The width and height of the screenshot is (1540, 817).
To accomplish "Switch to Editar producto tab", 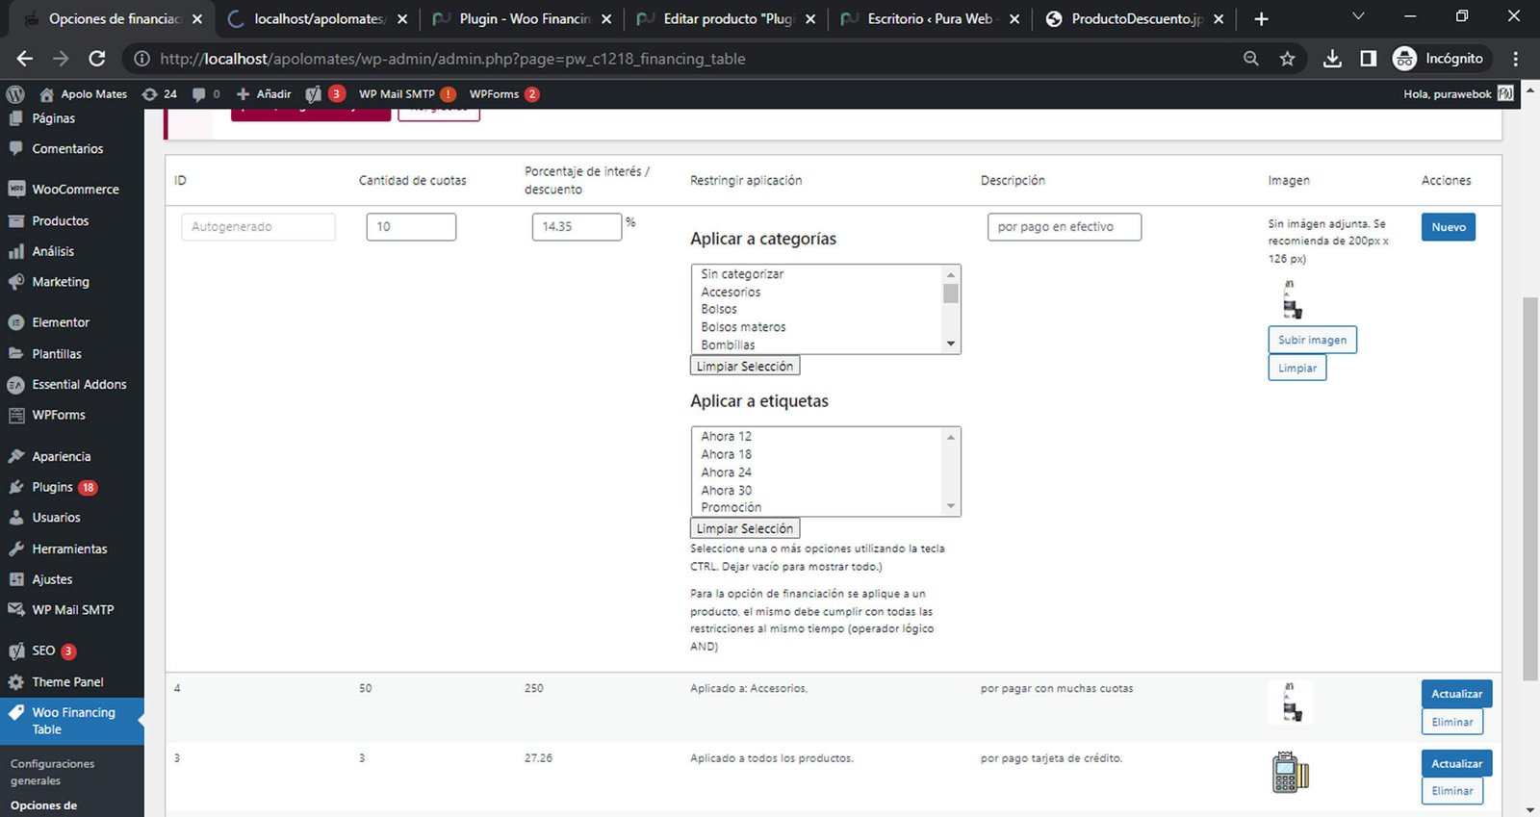I will click(x=728, y=19).
